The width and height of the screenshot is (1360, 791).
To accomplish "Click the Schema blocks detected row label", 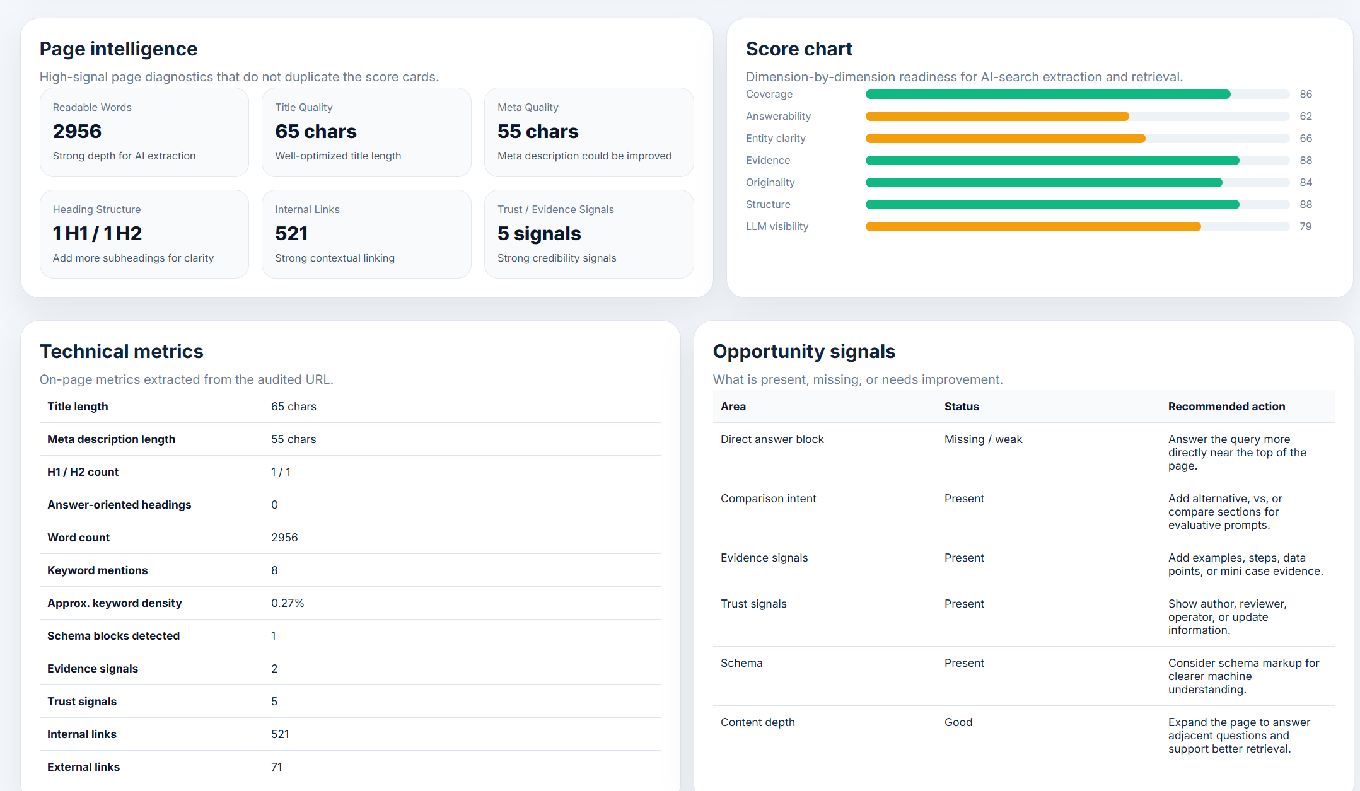I will pos(113,636).
